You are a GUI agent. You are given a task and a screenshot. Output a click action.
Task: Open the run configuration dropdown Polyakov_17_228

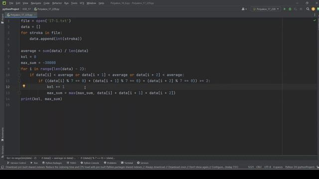click(x=266, y=9)
